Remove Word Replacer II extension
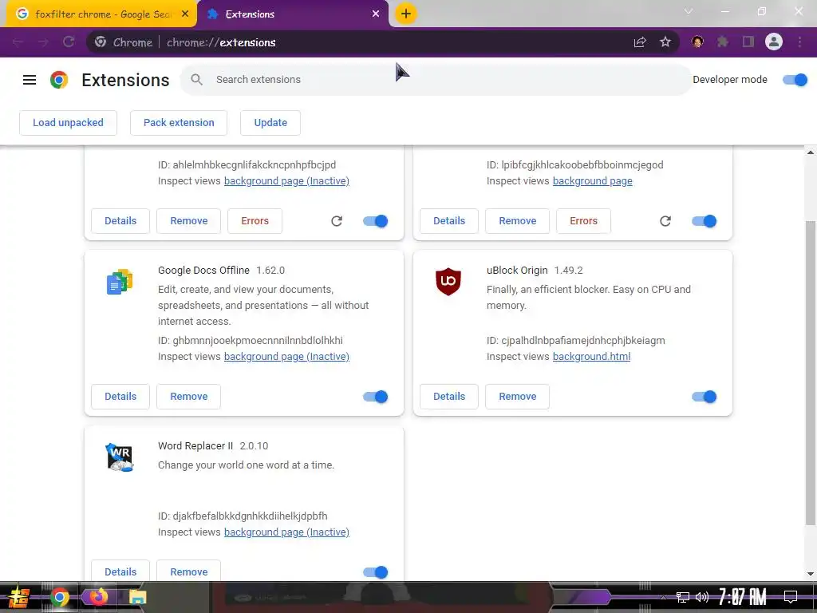 (188, 571)
